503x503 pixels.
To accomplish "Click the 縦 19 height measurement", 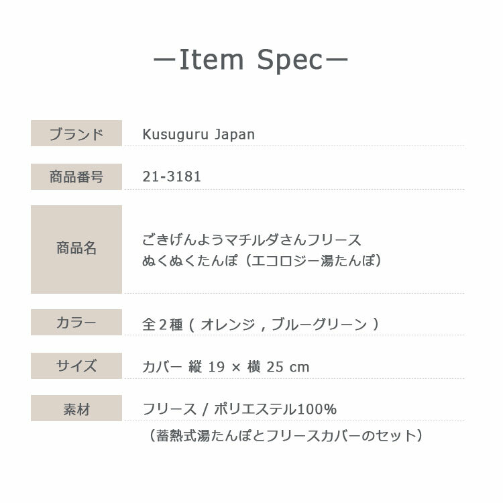I will coord(207,367).
